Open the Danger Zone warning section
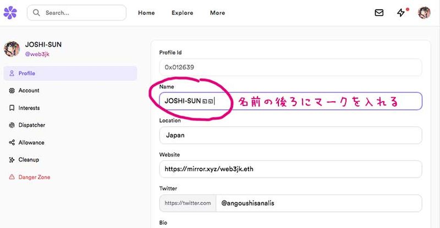 pos(34,177)
